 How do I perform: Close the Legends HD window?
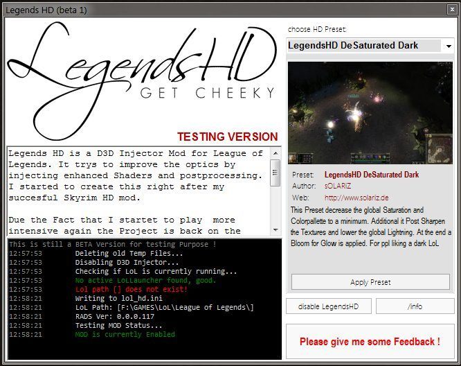pos(452,10)
